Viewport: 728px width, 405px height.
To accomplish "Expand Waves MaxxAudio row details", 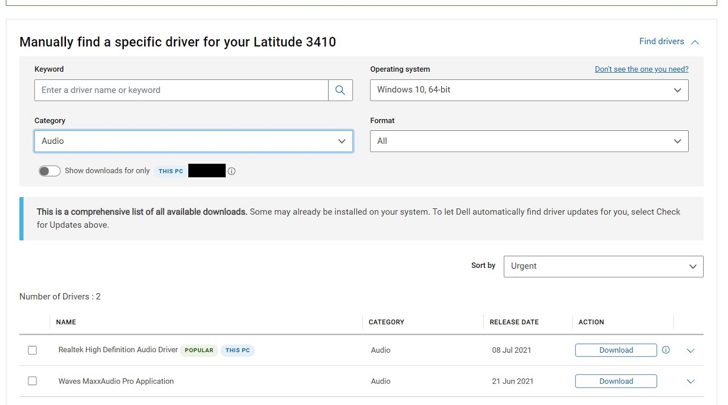I will pos(691,382).
